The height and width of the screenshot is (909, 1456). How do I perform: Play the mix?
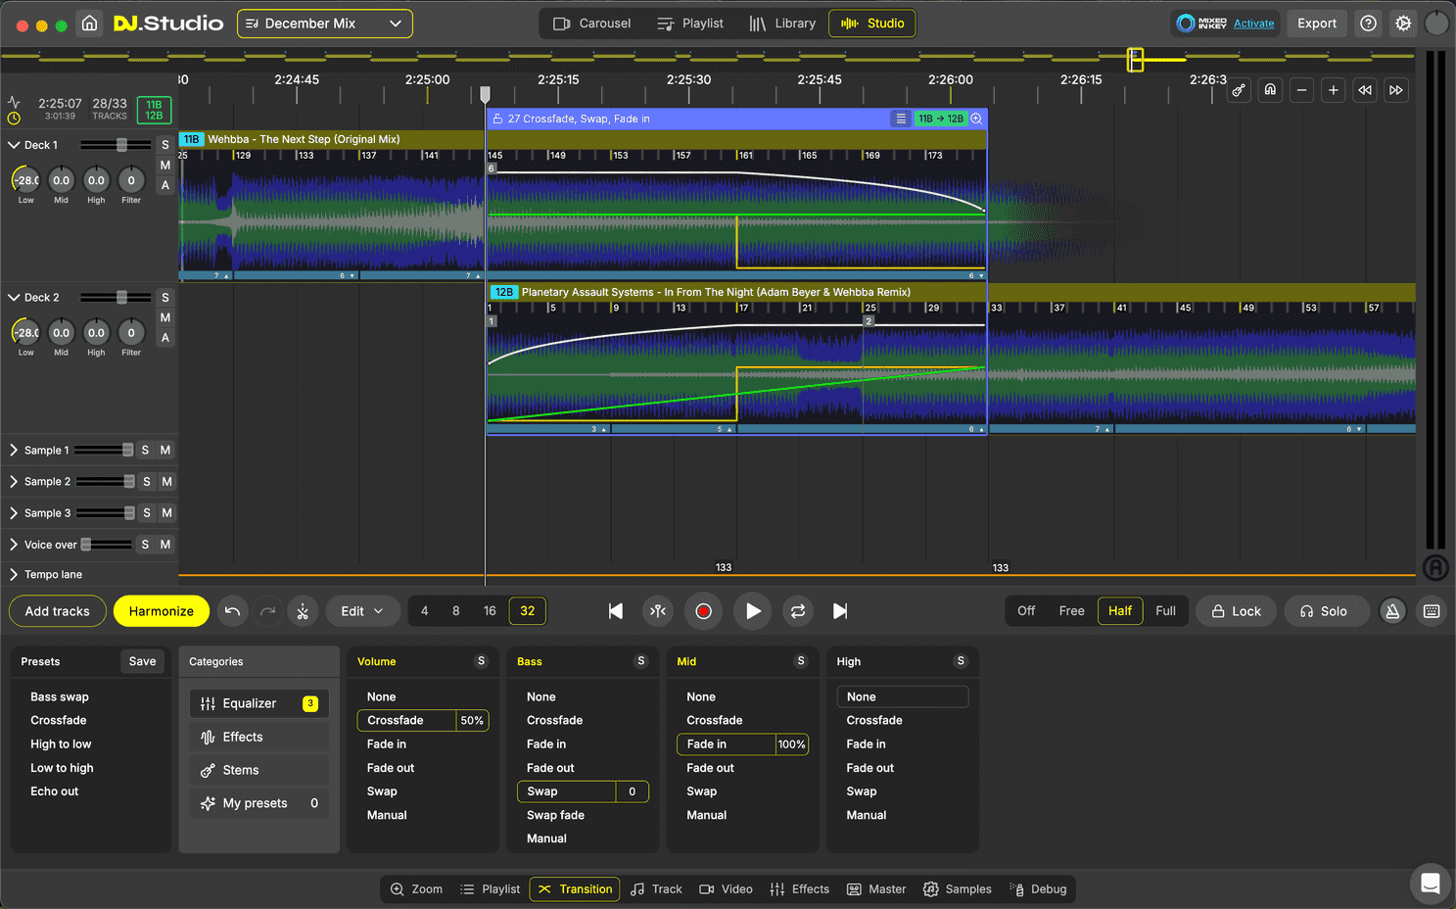tap(752, 611)
